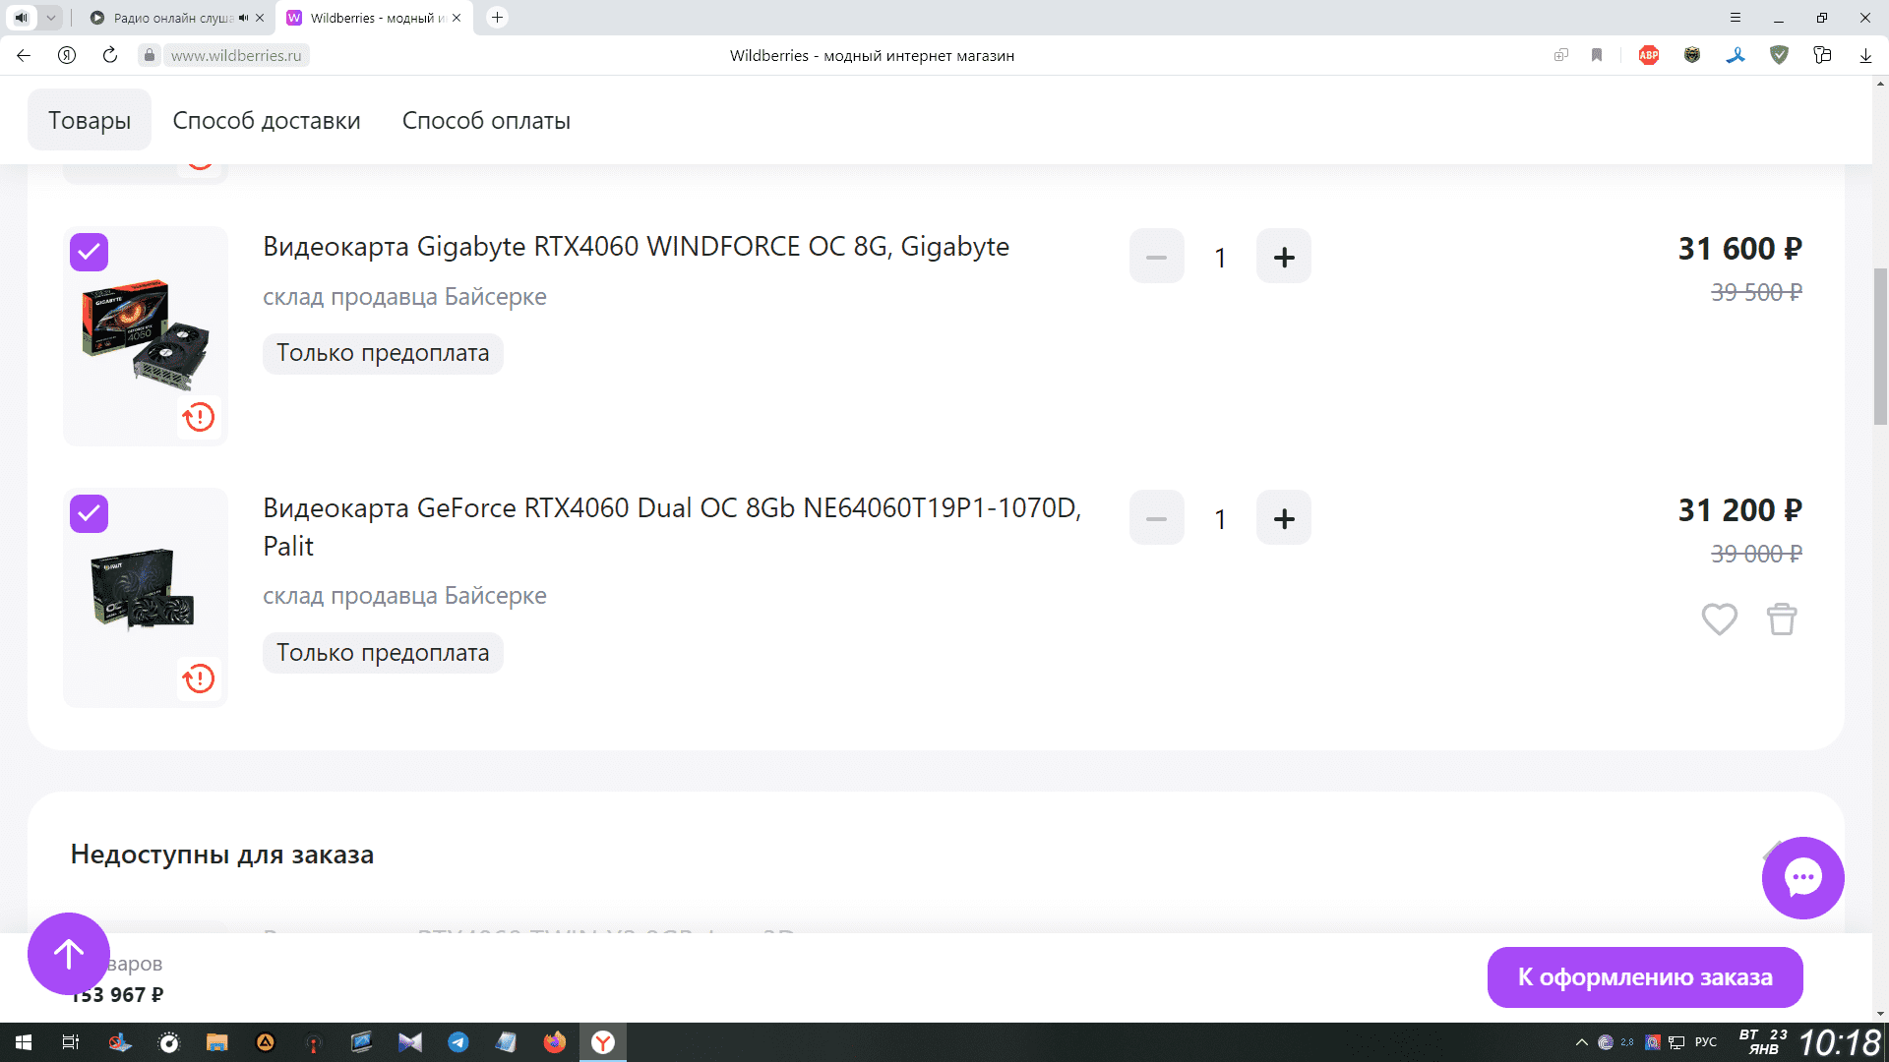This screenshot has width=1889, height=1062.
Task: Delete Palit RTX4060 with trash icon
Action: tap(1782, 619)
